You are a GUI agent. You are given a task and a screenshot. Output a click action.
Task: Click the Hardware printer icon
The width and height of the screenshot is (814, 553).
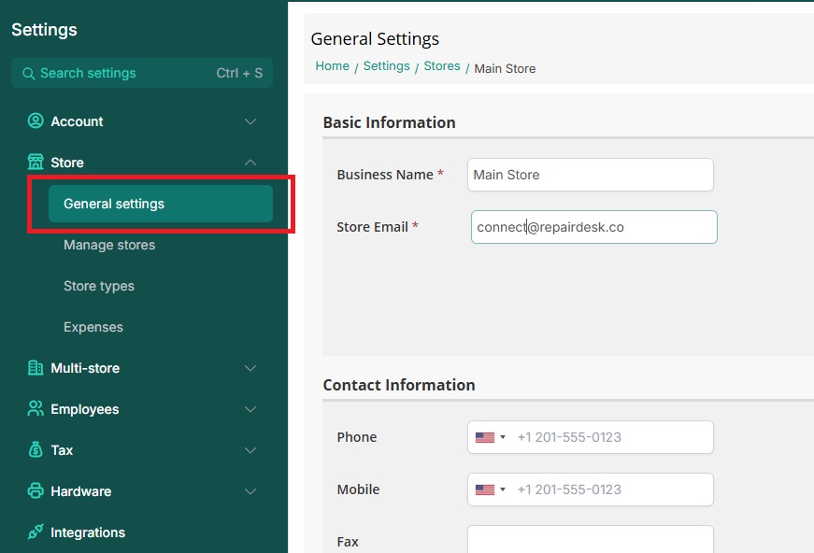[36, 491]
